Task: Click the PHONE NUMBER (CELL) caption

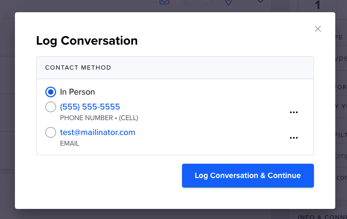Action: 99,118
